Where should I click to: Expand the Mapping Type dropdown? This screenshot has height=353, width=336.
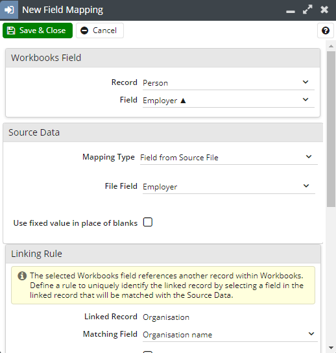(x=229, y=157)
